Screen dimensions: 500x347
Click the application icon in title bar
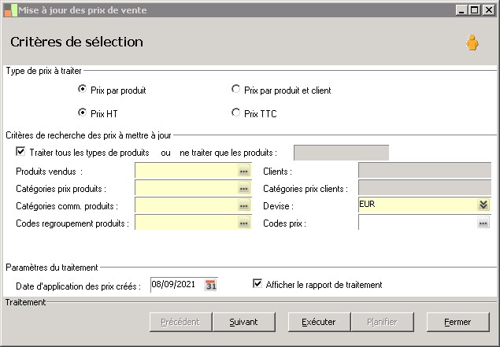9,10
